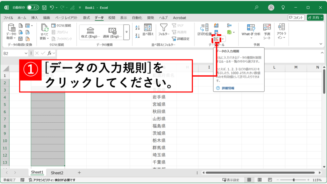This screenshot has height=184, width=327.
Task: Switch to the 挿入 tab
Action: (34, 18)
